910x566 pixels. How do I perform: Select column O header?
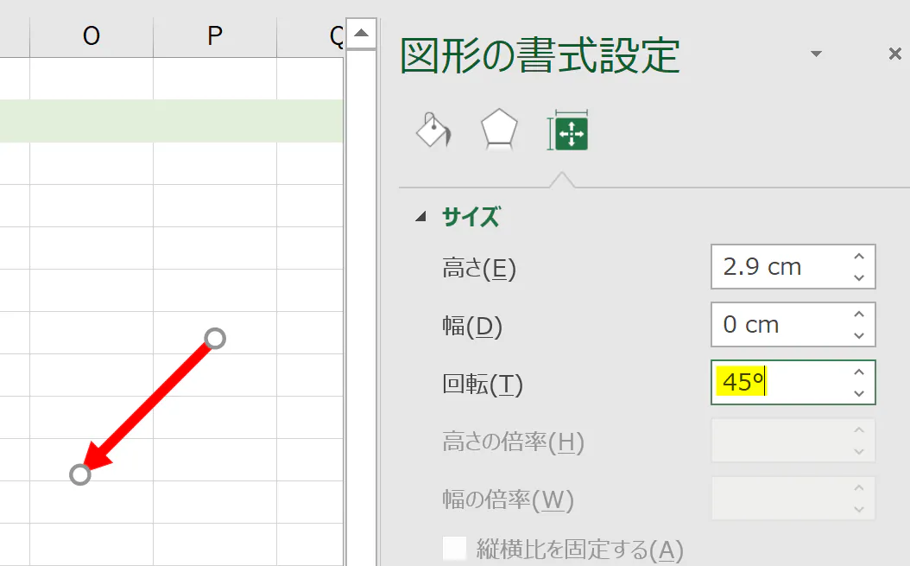pyautogui.click(x=92, y=36)
